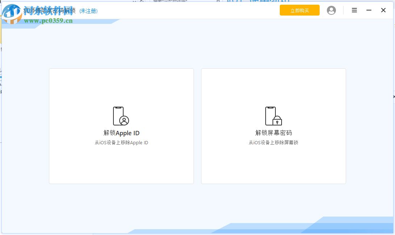Click the 立即购买 purchase button
This screenshot has height=235, width=395.
click(x=299, y=10)
